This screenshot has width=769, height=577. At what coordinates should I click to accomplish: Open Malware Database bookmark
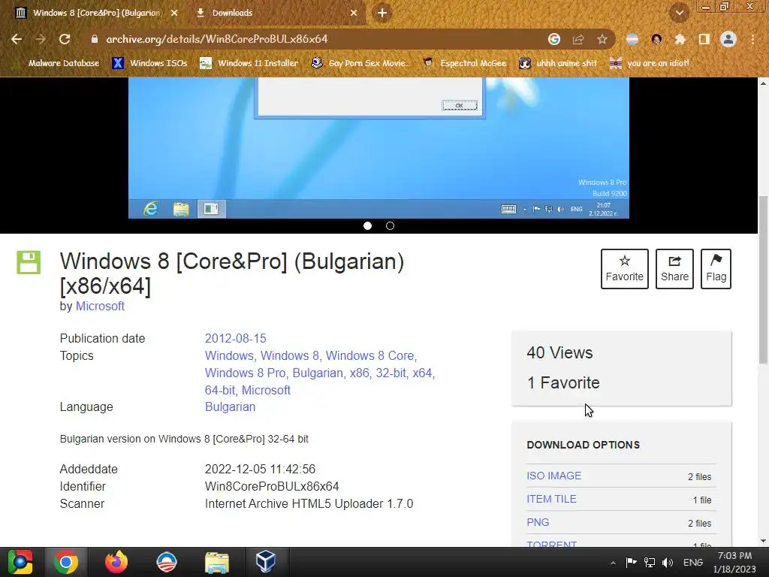point(58,63)
